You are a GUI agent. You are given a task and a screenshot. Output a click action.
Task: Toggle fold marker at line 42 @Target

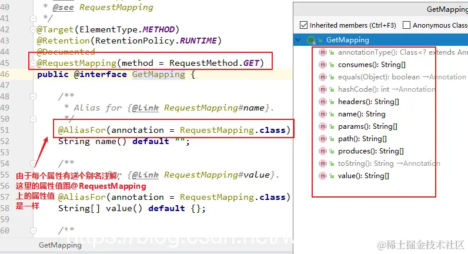pyautogui.click(x=33, y=29)
